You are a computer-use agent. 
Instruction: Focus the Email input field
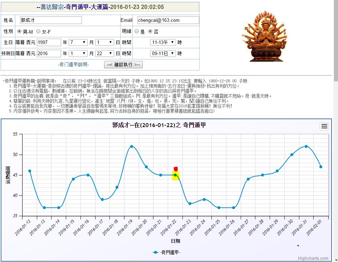(168, 20)
